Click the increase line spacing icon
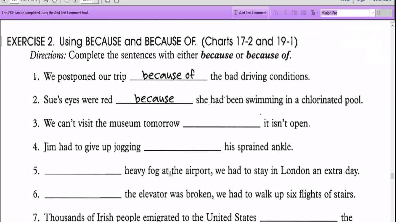This screenshot has height=222, width=396. tap(303, 13)
